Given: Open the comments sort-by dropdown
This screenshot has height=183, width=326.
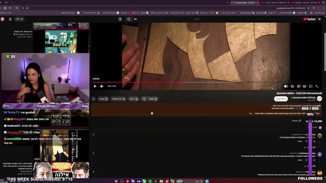Looking at the screenshot, I should click(297, 121).
